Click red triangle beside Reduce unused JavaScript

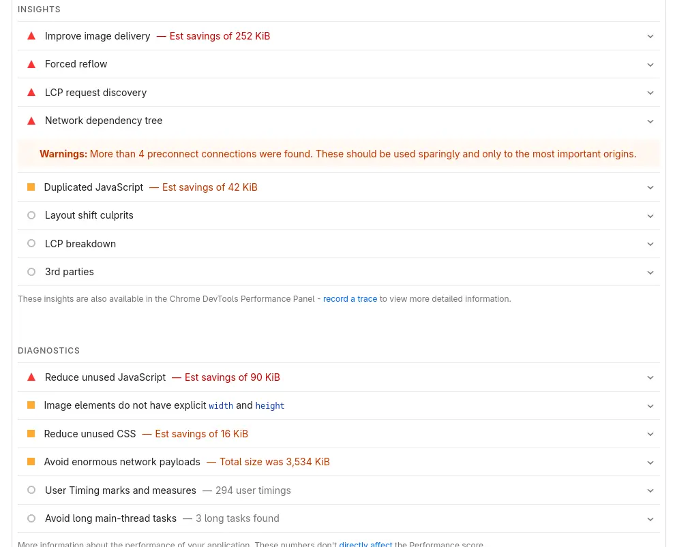(x=31, y=377)
